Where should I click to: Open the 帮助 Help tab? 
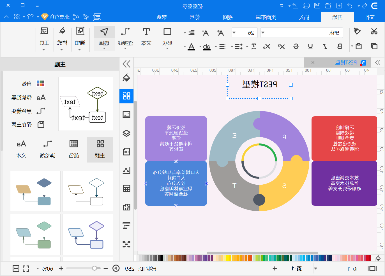coord(162,17)
